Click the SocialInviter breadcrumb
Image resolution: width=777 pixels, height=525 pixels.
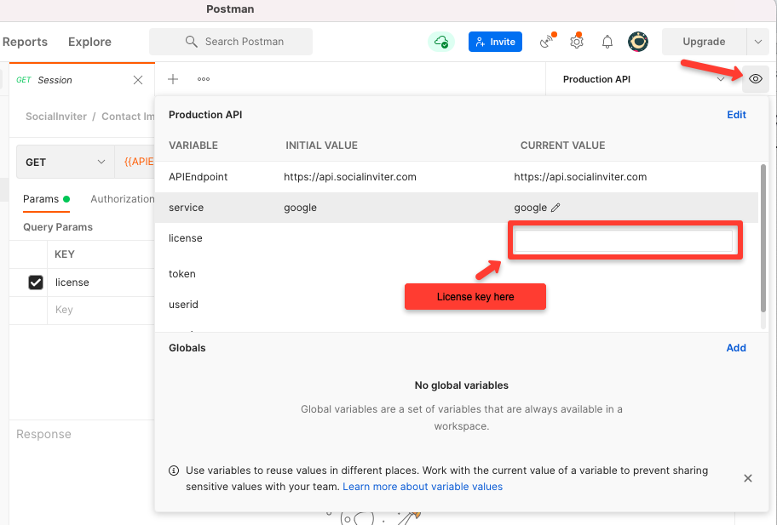[56, 117]
